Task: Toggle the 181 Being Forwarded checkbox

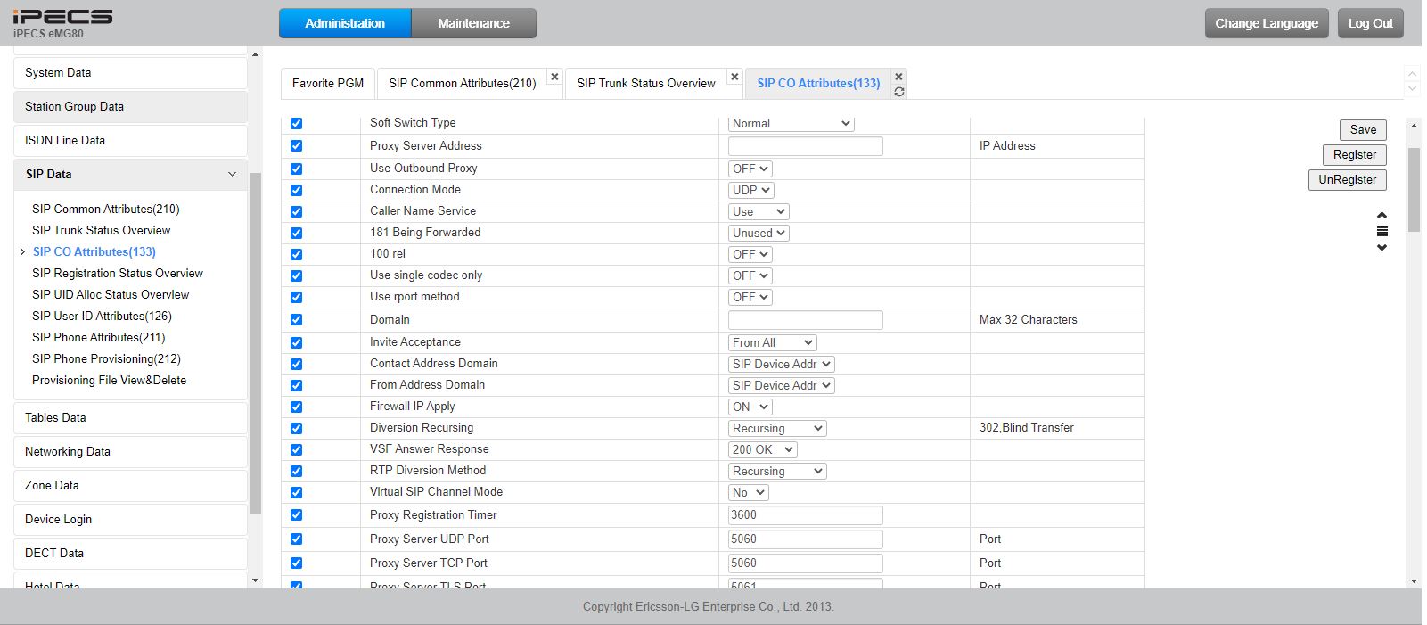Action: click(x=296, y=233)
